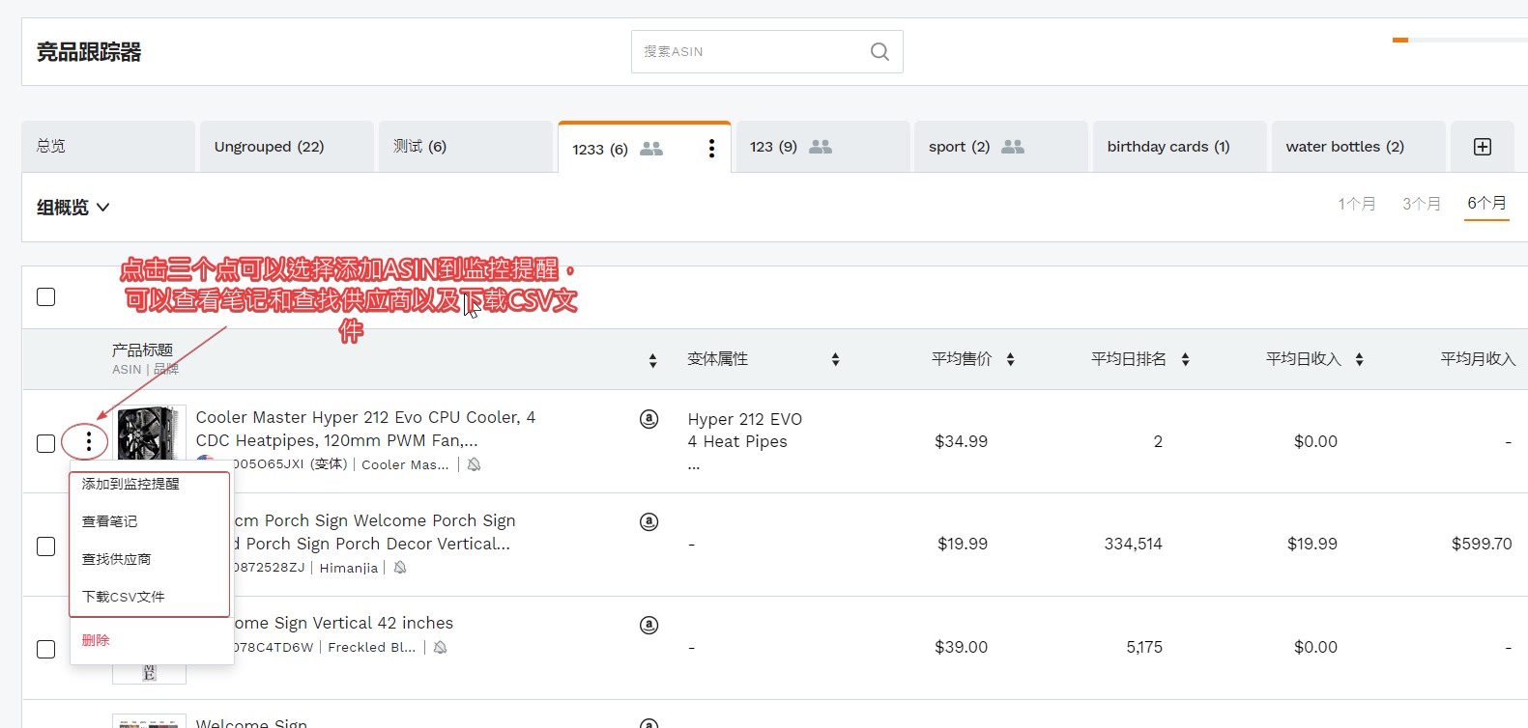Click the orange progress bar at top right

click(1400, 41)
